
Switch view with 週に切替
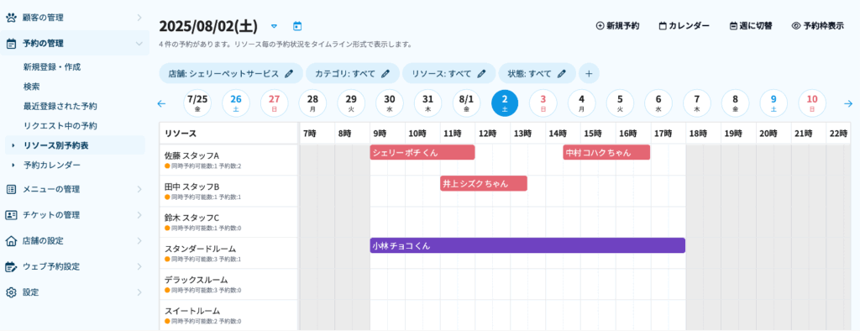click(x=751, y=26)
